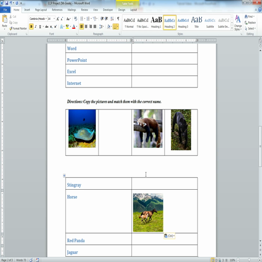Open the Text Effects menu
Image resolution: width=262 pixels, height=262 pixels.
62,27
